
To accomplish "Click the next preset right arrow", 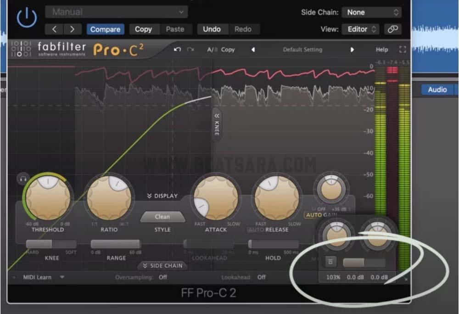I will (72, 29).
